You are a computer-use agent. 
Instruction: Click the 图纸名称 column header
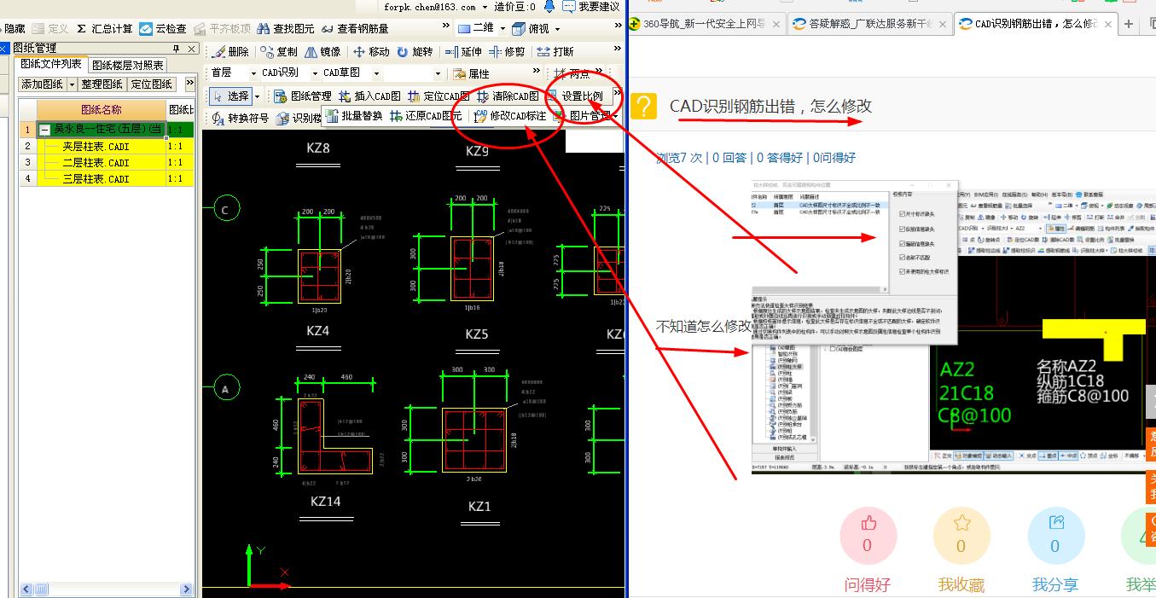coord(102,110)
